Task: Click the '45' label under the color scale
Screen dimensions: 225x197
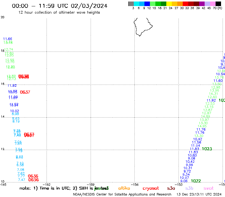Action: point(209,8)
